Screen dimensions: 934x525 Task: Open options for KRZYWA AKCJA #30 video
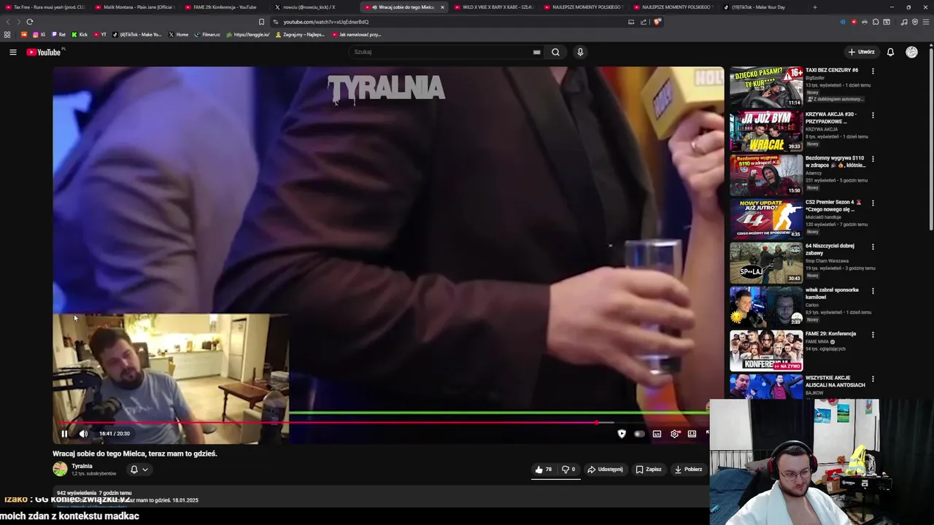point(873,115)
